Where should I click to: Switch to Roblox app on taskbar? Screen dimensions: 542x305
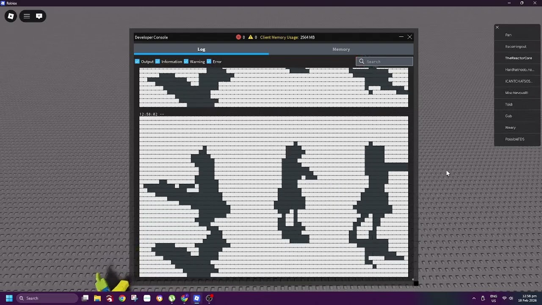point(196,298)
